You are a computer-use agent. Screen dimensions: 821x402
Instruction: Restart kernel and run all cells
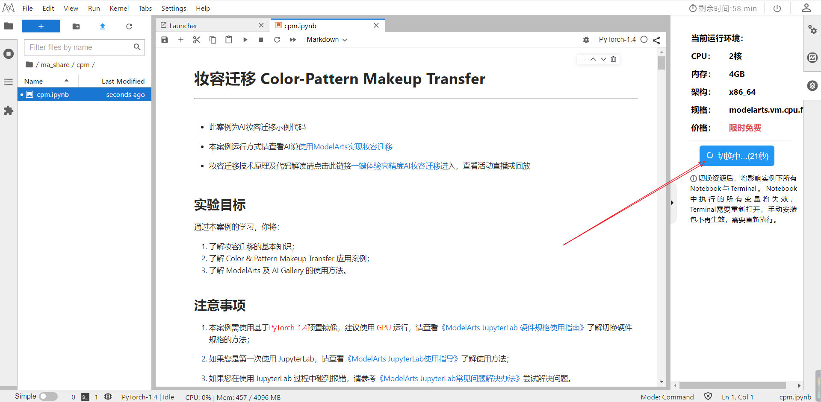293,40
